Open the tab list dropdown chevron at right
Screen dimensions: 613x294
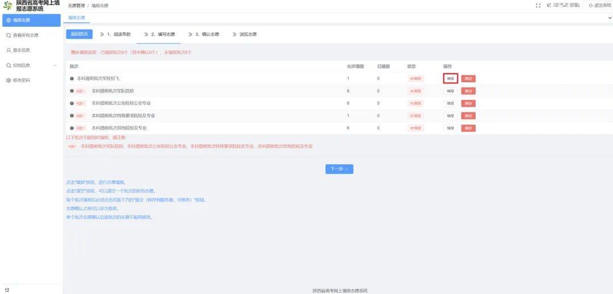click(x=610, y=18)
